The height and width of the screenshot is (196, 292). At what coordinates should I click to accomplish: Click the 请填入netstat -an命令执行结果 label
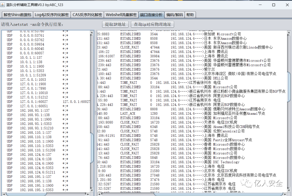pyautogui.click(x=32, y=24)
